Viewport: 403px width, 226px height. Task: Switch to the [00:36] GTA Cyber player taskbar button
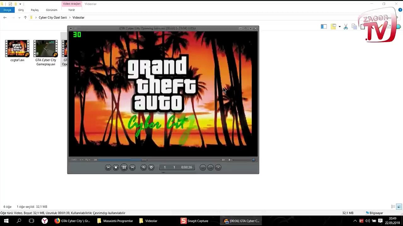coord(241,221)
